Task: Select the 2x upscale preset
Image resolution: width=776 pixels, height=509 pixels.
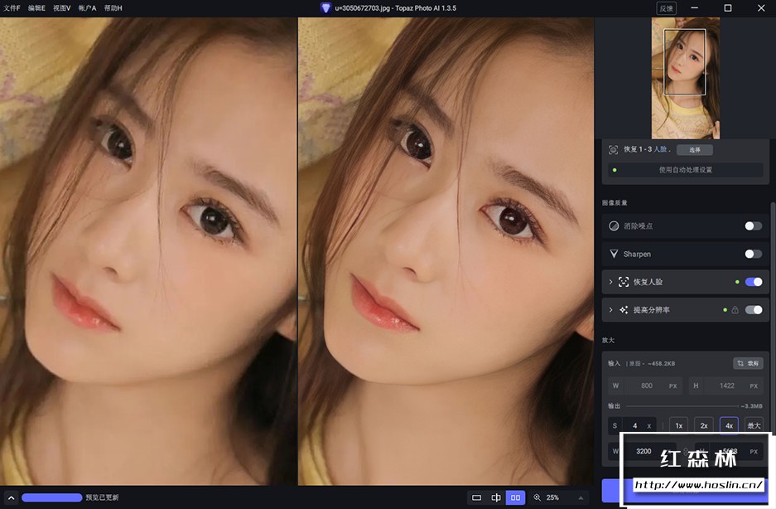Action: [704, 425]
